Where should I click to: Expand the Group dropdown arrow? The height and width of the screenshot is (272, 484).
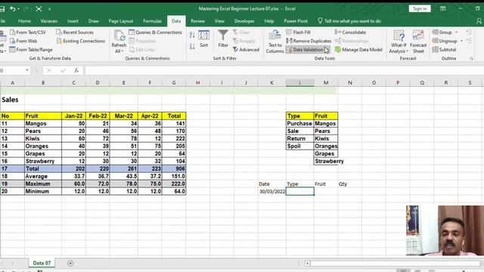[x=457, y=32]
